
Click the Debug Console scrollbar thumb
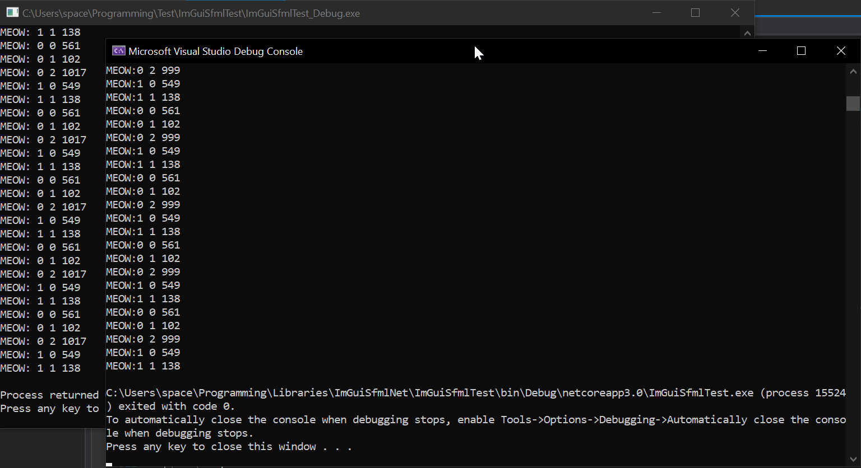click(x=853, y=103)
